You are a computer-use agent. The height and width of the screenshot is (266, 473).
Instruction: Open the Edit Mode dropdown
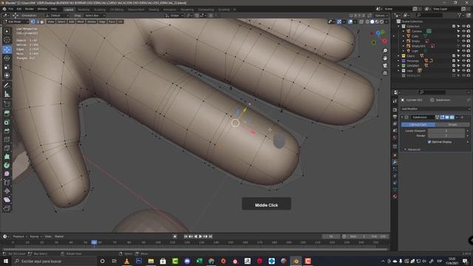[x=16, y=21]
